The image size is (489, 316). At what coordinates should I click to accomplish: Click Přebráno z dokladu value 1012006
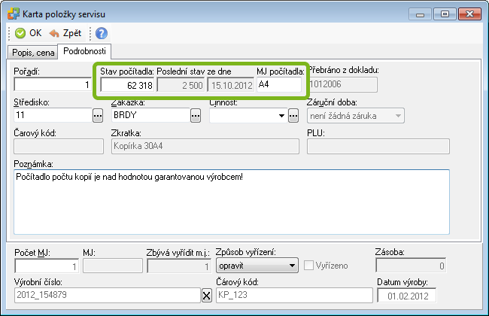point(343,84)
